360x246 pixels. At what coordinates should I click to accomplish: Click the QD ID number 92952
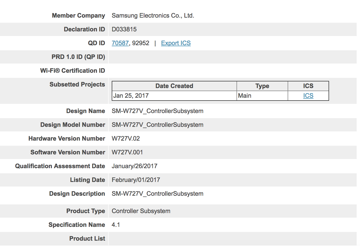[141, 43]
